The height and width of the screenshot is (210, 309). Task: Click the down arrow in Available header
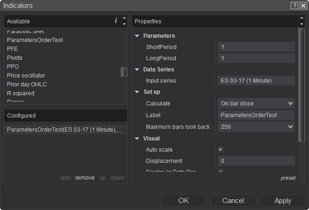124,24
